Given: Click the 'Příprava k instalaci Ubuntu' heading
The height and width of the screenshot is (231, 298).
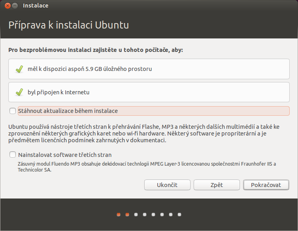Looking at the screenshot, I should (69, 25).
